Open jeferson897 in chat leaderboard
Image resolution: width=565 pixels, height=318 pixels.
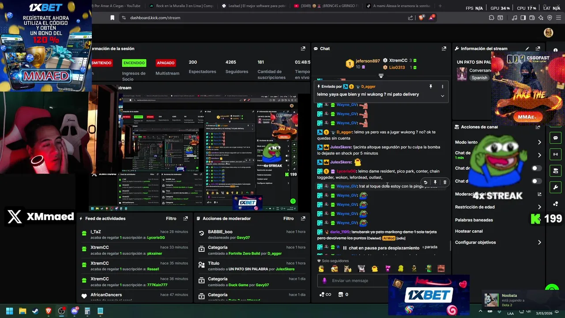coord(368,61)
